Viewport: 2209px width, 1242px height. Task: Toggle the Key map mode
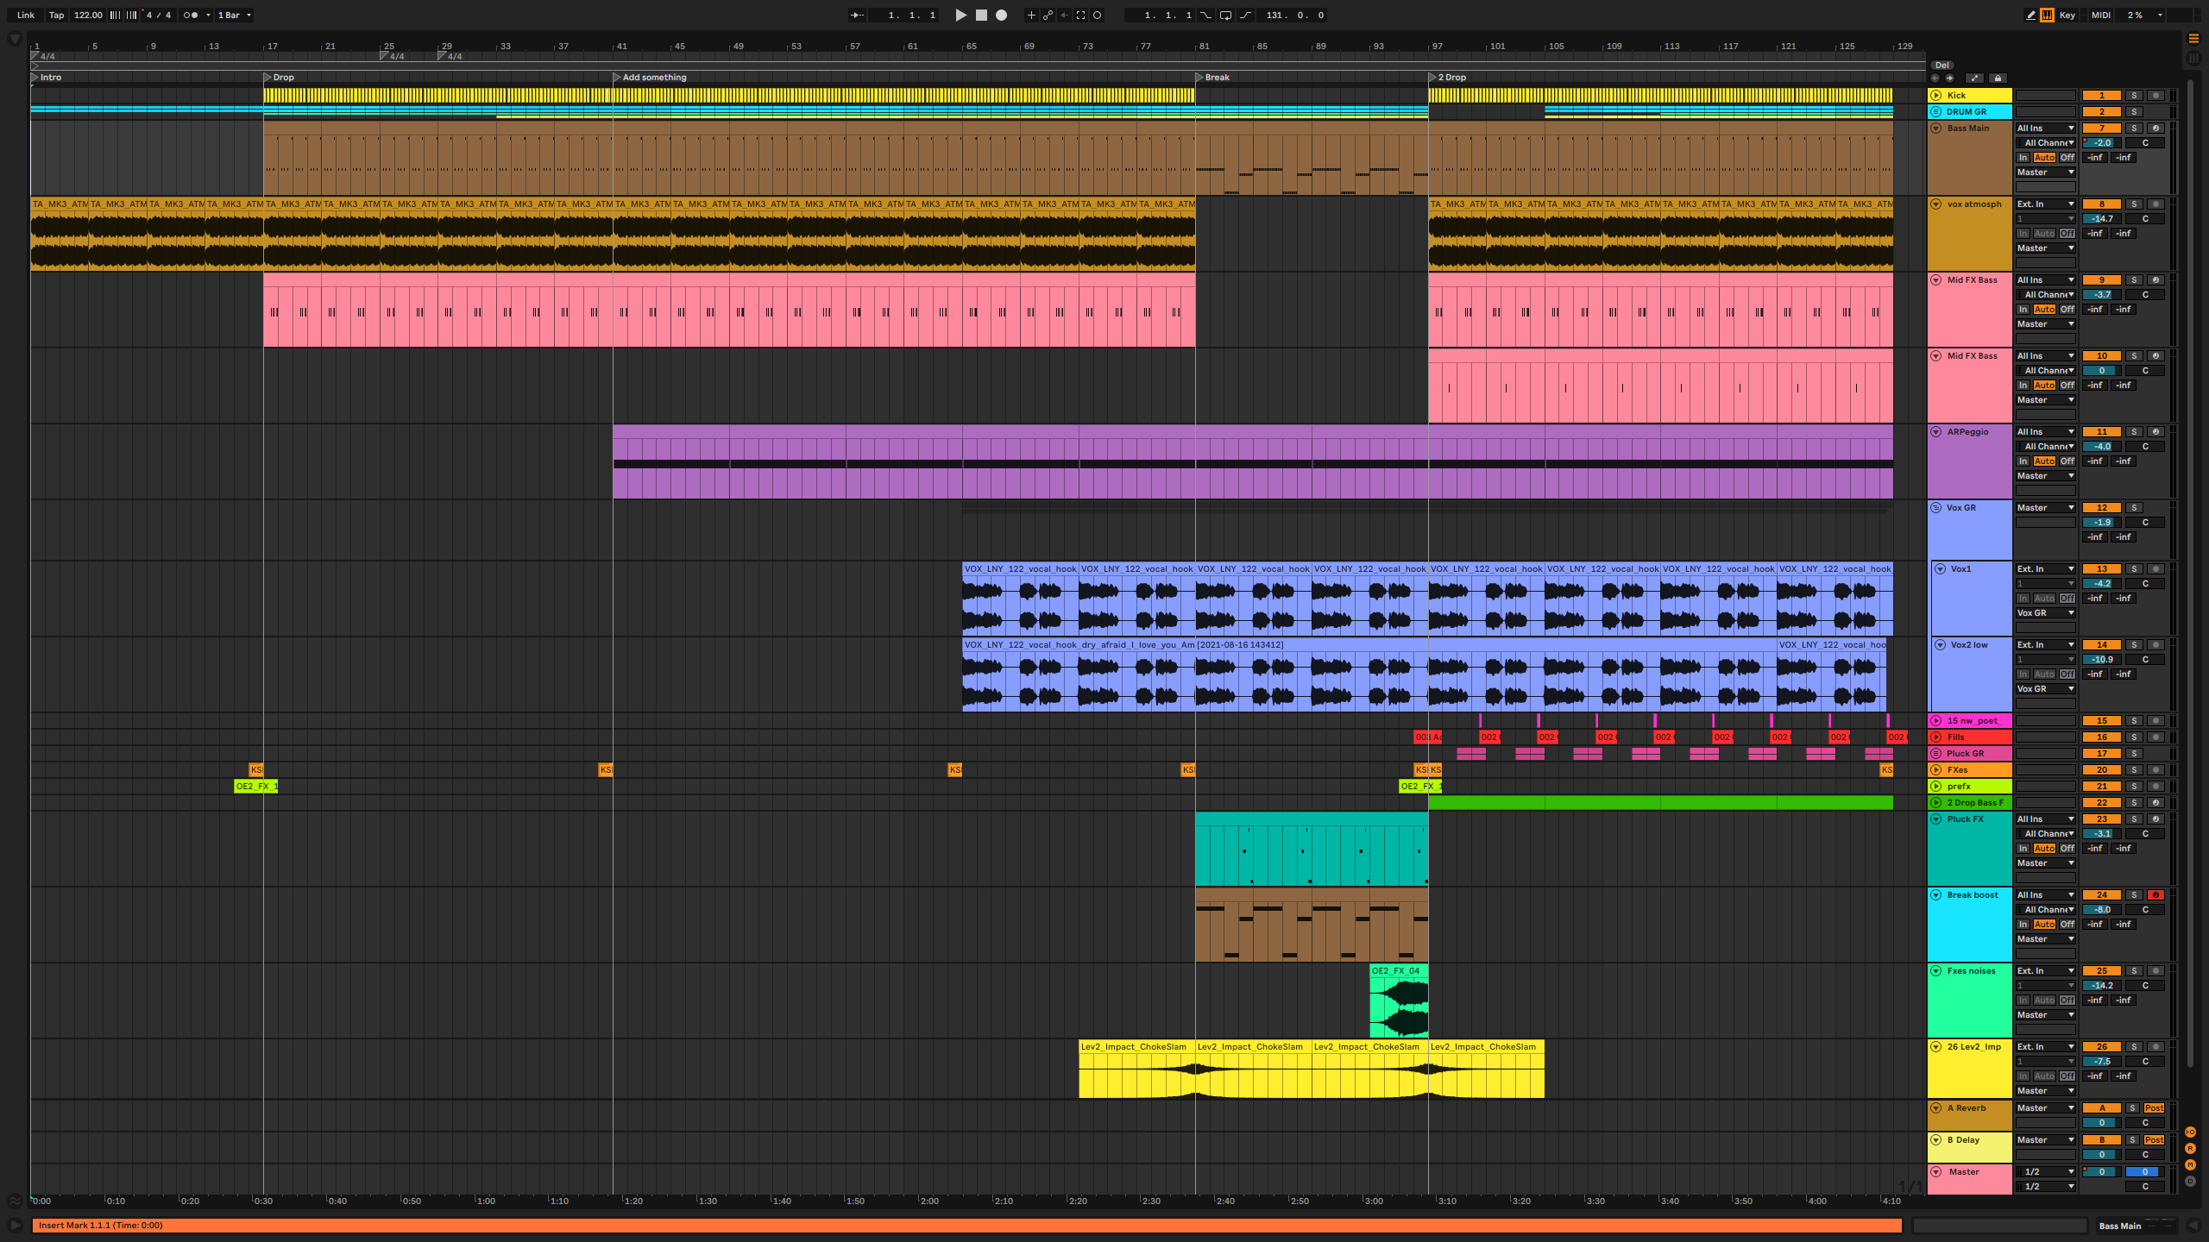point(2067,15)
